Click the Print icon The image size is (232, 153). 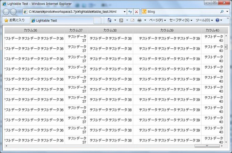coord(140,20)
